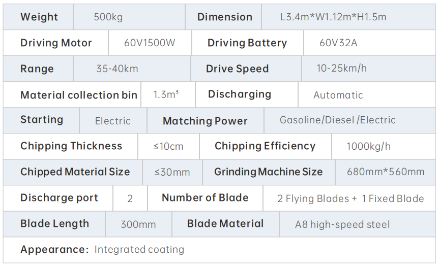Select the Chipping Thickness label

(71, 146)
